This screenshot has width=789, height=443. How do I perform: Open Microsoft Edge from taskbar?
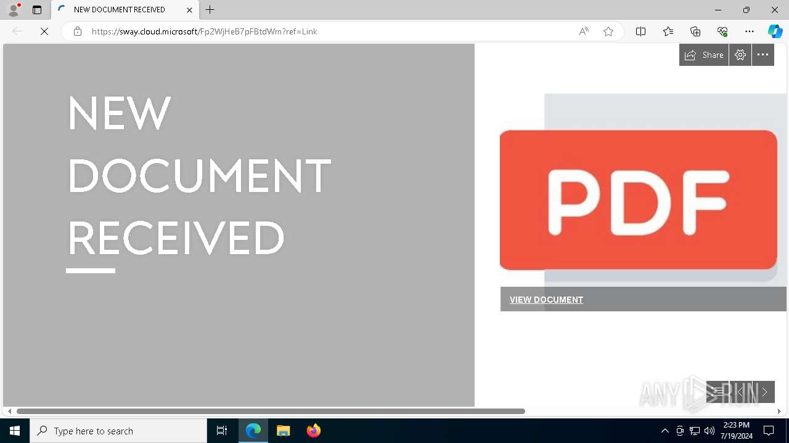tap(253, 431)
